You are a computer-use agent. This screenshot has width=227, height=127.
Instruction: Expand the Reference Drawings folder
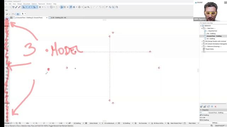202,47
